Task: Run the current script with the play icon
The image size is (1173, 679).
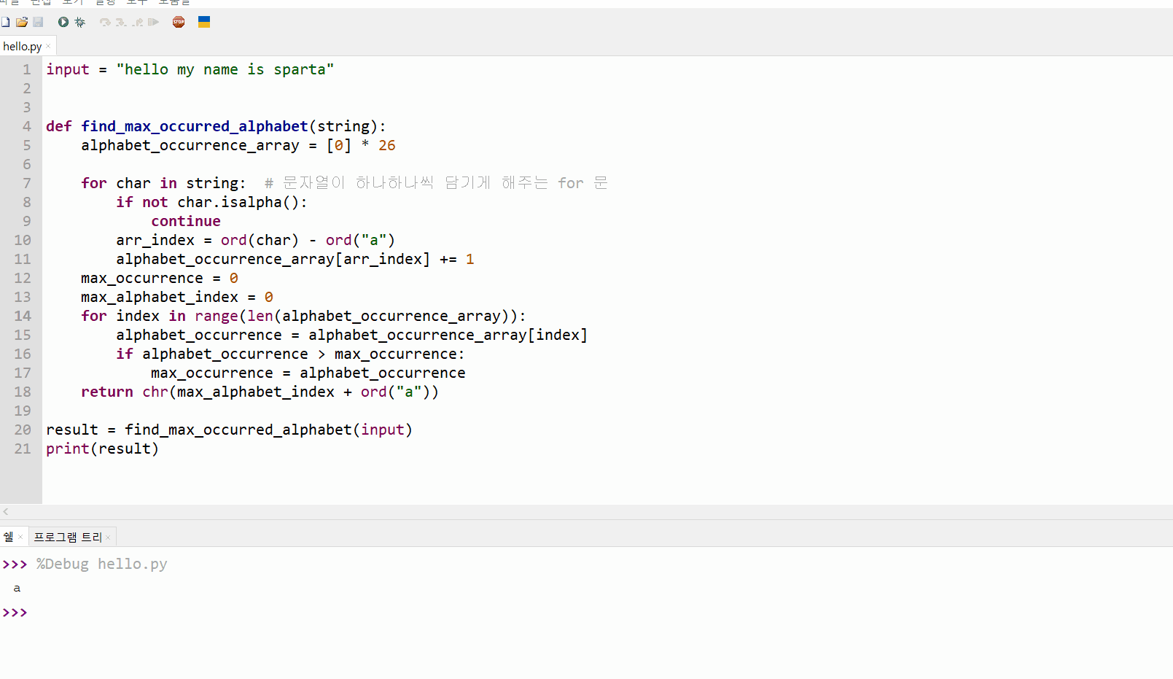Action: coord(63,22)
